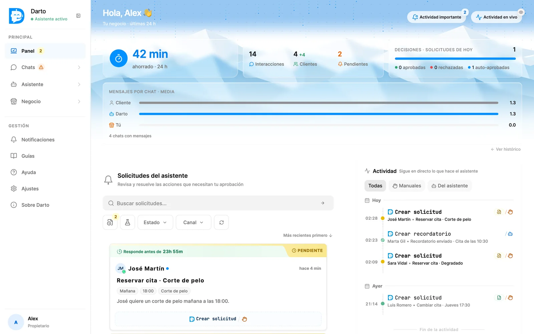Open Actividad importante
Screen dimensions: 534x334
[x=437, y=17]
